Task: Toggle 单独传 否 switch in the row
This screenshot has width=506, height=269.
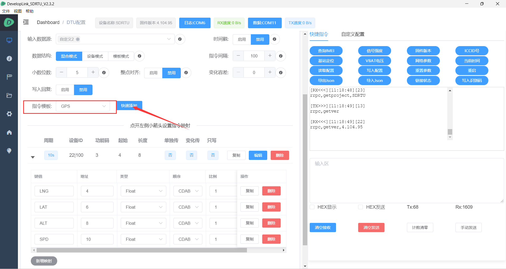Action: [170, 155]
